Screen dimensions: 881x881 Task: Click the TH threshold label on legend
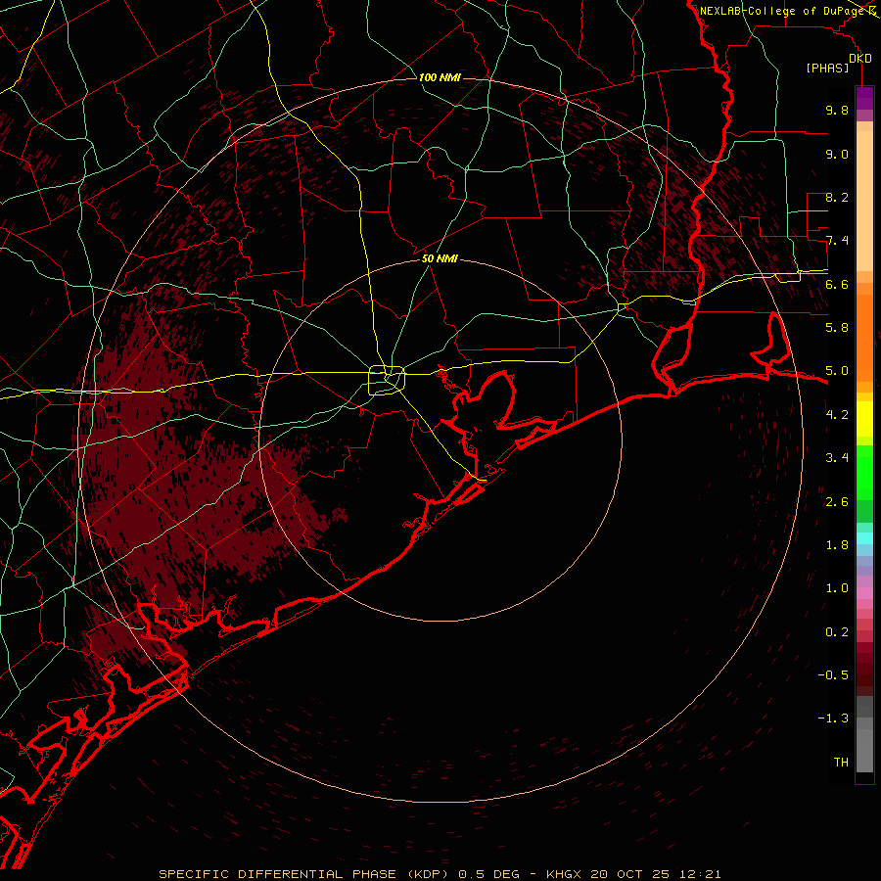[841, 763]
